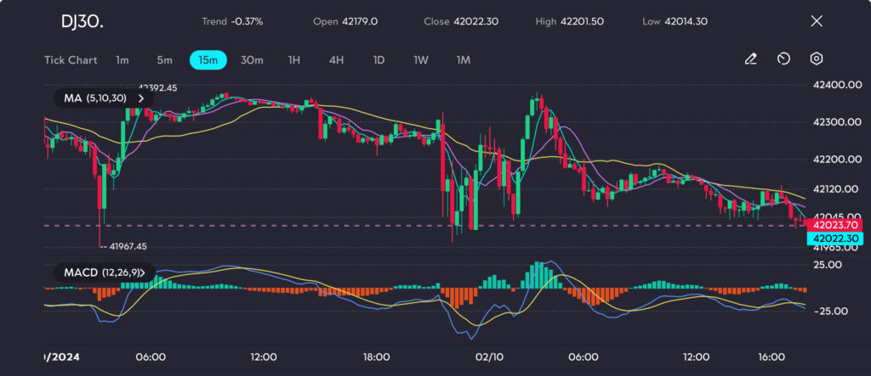The image size is (871, 376).
Task: Open chart settings hexagon icon
Action: (816, 59)
